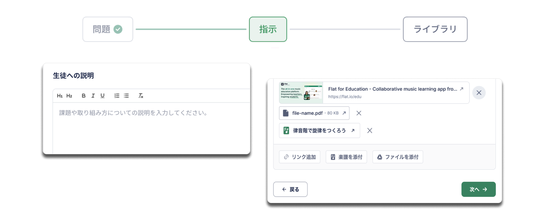This screenshot has width=544, height=217.
Task: Insert a numbered list
Action: point(117,96)
